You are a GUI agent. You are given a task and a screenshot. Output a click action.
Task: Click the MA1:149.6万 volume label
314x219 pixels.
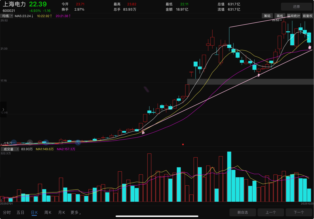coord(45,149)
